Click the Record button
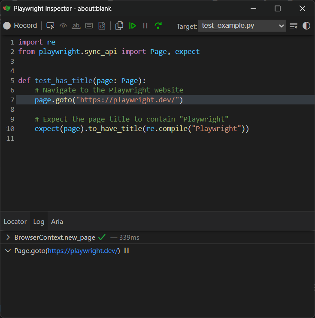Screen dimensions: 315x318 [20, 26]
